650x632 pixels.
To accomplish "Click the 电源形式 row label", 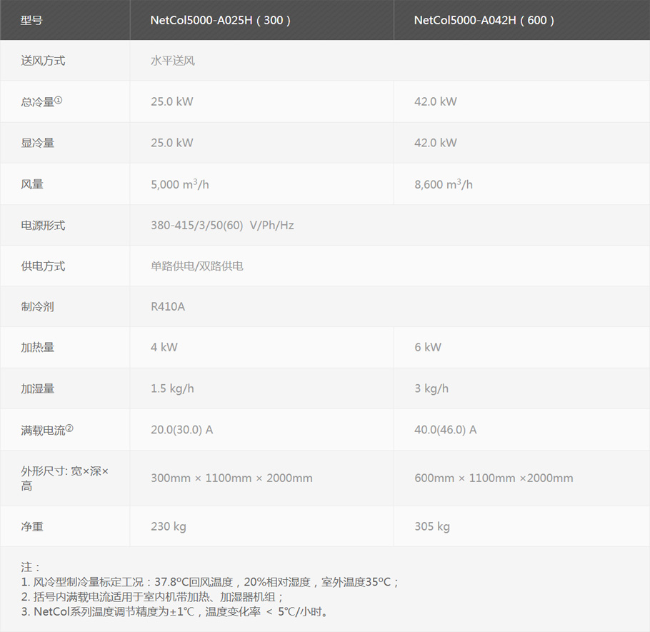I will (x=43, y=226).
